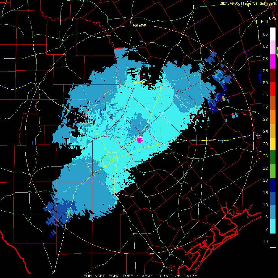Click the light pink legend swatch
The width and height of the screenshot is (278, 278).
(273, 48)
